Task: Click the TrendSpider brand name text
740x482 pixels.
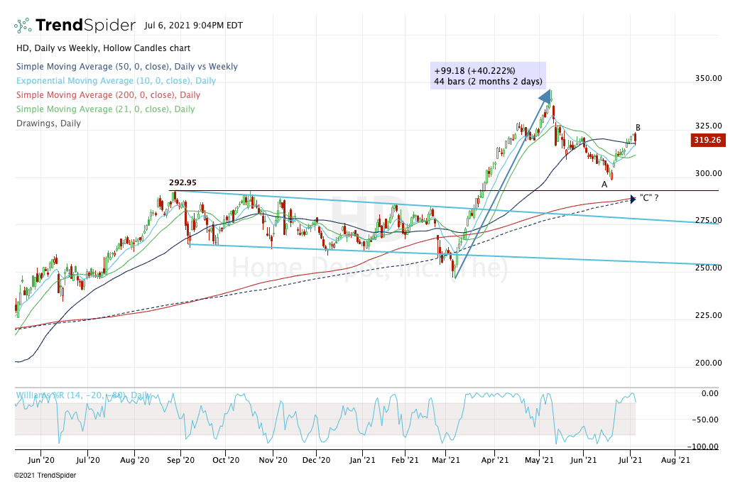Action: (85, 26)
